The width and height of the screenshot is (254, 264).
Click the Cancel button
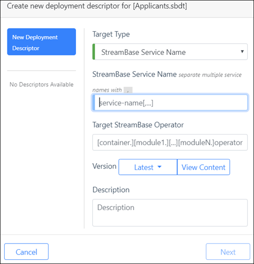[26, 252]
